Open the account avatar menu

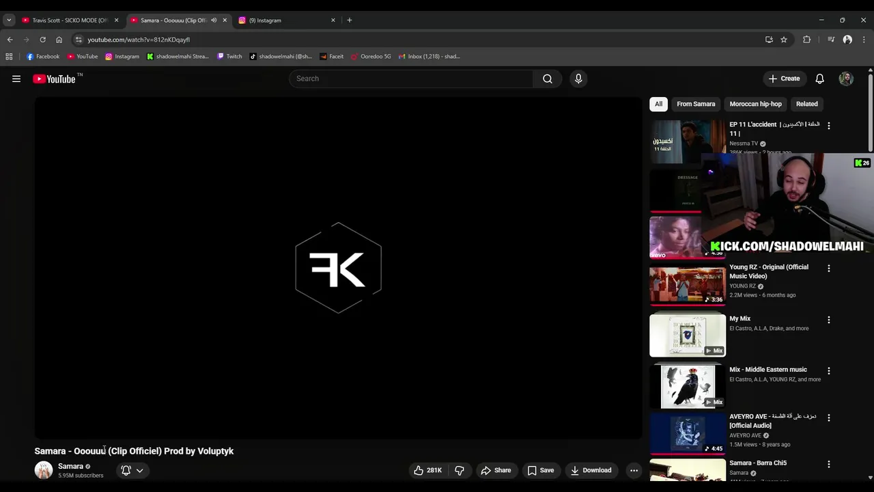point(846,79)
